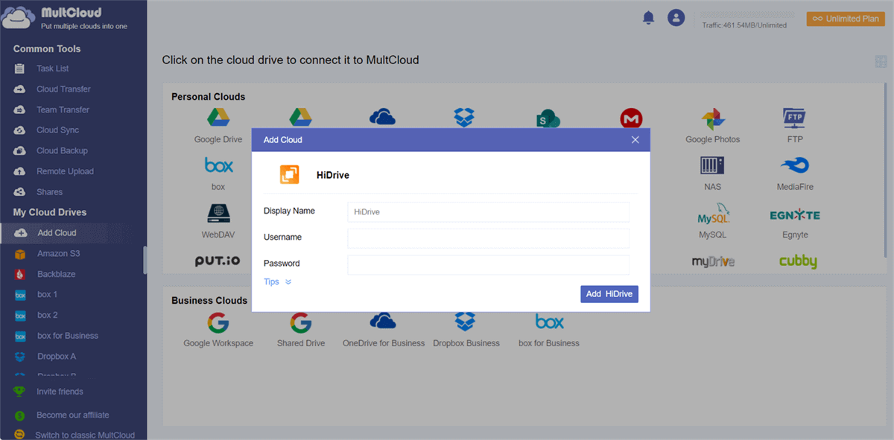
Task: Open the user account avatar
Action: [676, 17]
